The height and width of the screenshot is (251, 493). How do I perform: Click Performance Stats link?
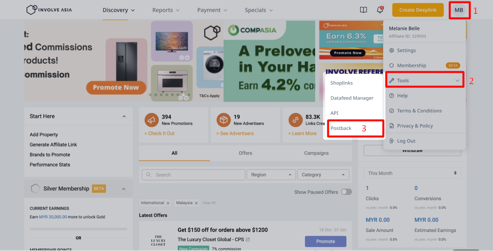point(50,165)
